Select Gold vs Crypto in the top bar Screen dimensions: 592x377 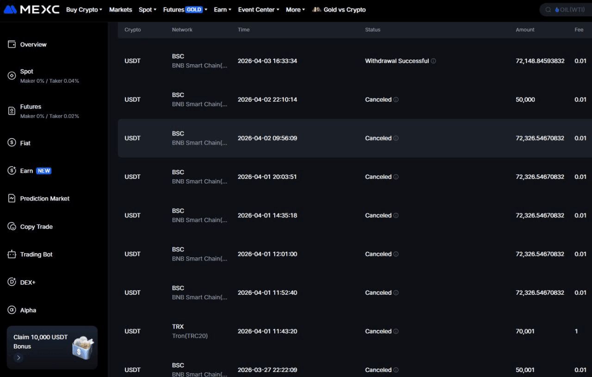[x=339, y=9]
